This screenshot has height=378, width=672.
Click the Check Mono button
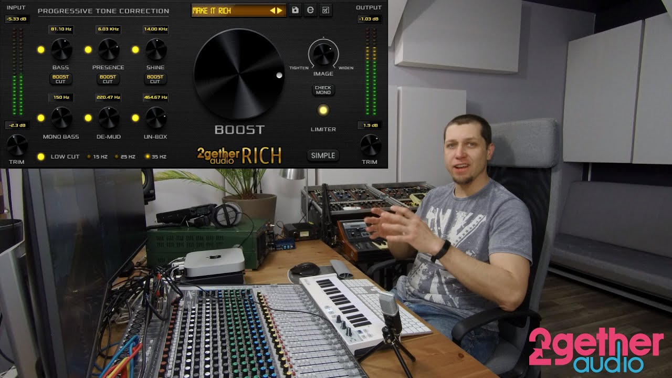click(323, 90)
